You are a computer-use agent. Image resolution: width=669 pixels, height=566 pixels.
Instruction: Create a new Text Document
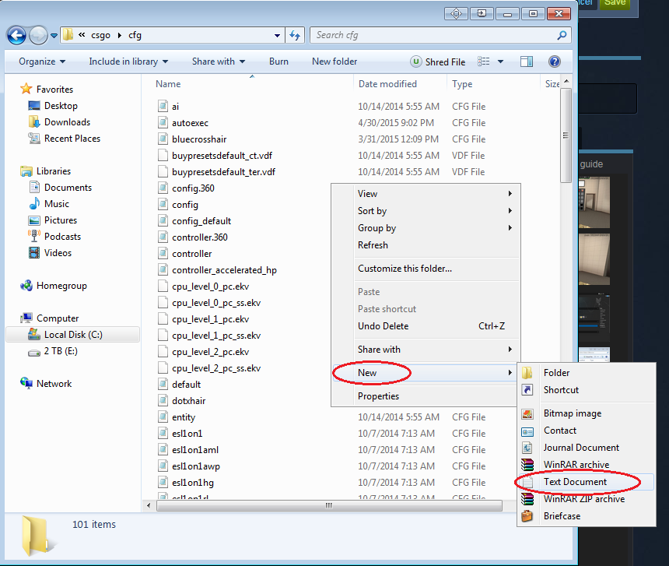pyautogui.click(x=587, y=482)
